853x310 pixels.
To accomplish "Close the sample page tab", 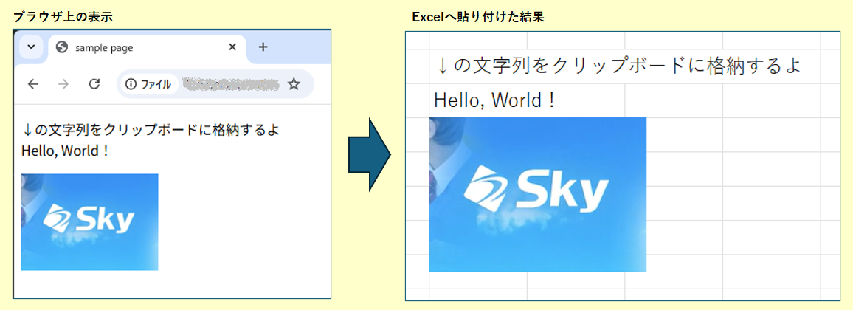I will coord(232,47).
